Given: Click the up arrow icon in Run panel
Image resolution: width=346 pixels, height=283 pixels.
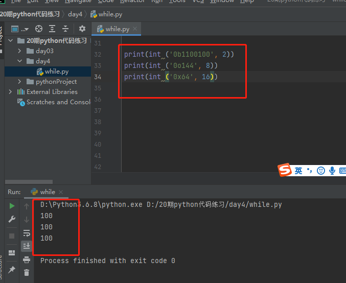Looking at the screenshot, I should (x=27, y=206).
